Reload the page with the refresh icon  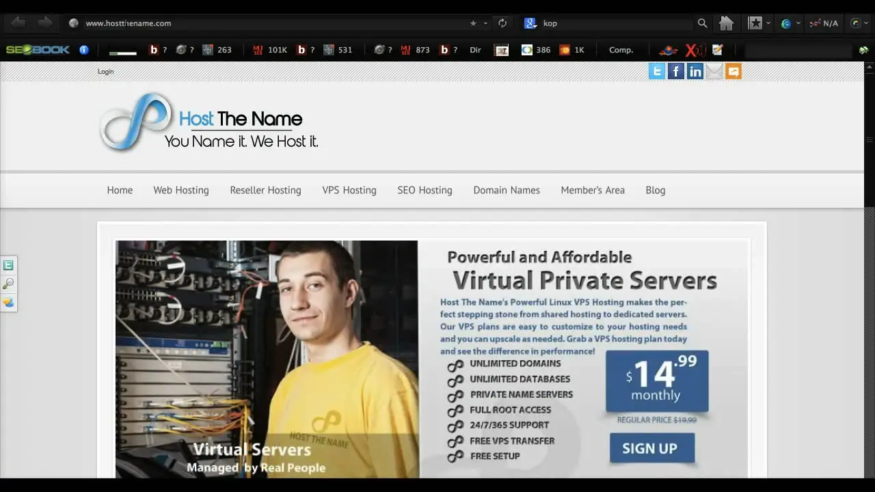click(502, 23)
